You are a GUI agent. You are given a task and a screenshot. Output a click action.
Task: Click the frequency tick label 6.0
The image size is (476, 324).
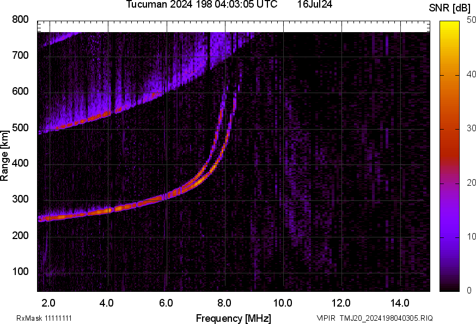[x=166, y=303]
